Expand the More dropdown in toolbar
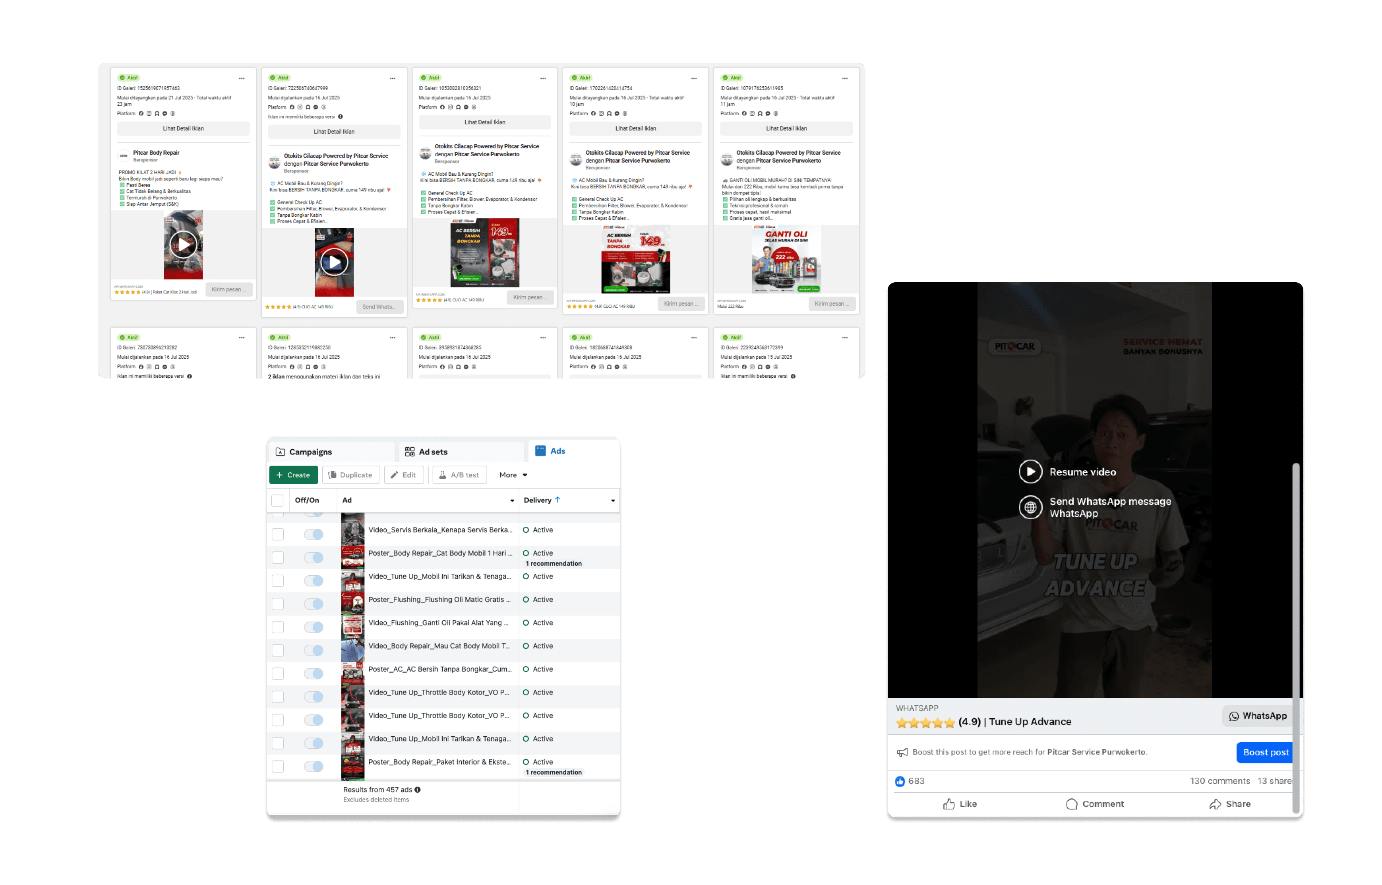The height and width of the screenshot is (885, 1382). pos(513,475)
